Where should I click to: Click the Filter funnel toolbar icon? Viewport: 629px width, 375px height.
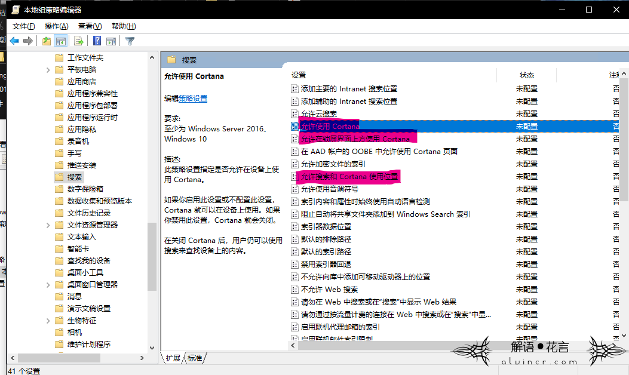(130, 41)
